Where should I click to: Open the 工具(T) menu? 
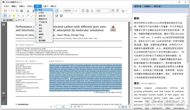[x=46, y=6]
